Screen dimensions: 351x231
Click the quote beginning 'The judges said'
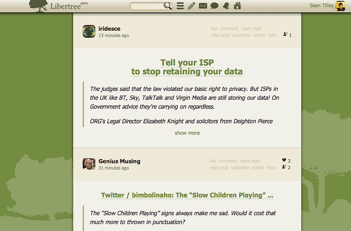184,97
